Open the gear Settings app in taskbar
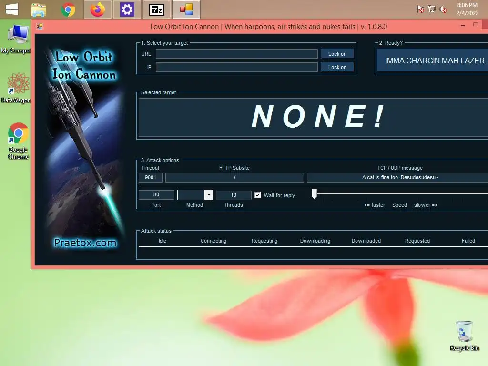Screen dimensions: 488x366 pos(127,10)
